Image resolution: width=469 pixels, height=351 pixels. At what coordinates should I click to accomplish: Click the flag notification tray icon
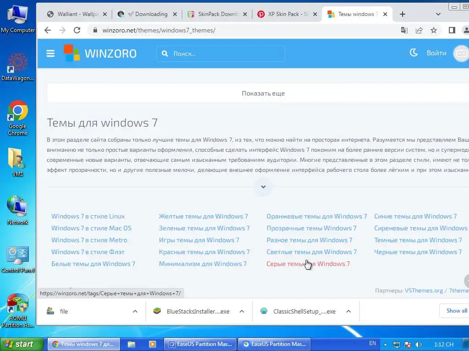(x=407, y=345)
